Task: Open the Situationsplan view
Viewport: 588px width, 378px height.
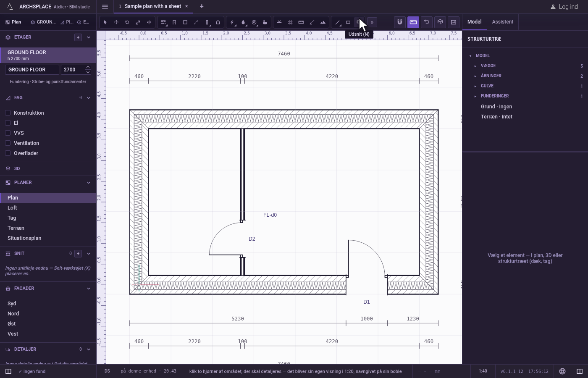Action: (48, 238)
